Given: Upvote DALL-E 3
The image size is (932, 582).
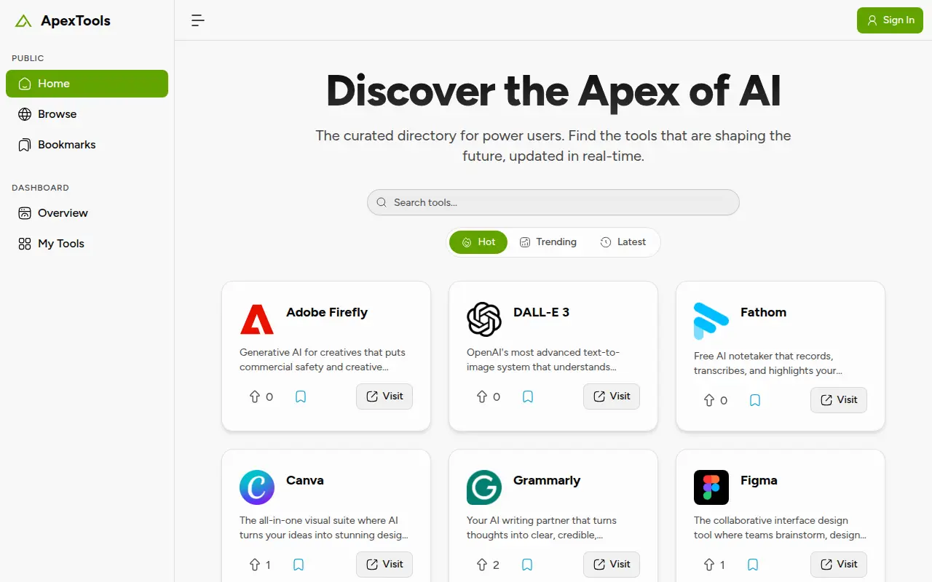Looking at the screenshot, I should point(482,396).
